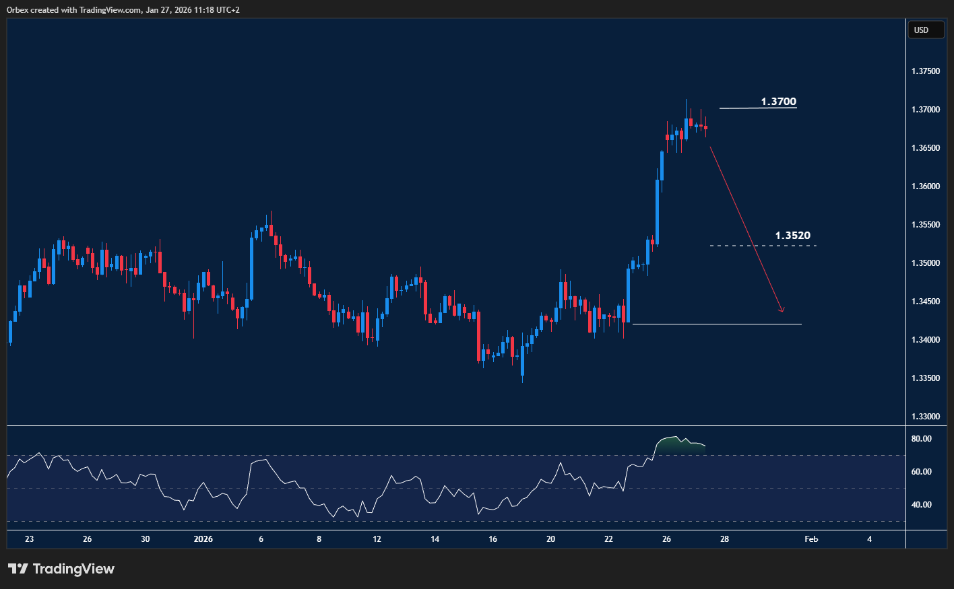This screenshot has width=954, height=589.
Task: Select the 60.00 RSI scale label
Action: (922, 472)
